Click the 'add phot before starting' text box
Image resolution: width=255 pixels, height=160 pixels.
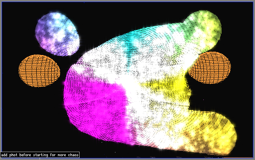[x=40, y=155]
